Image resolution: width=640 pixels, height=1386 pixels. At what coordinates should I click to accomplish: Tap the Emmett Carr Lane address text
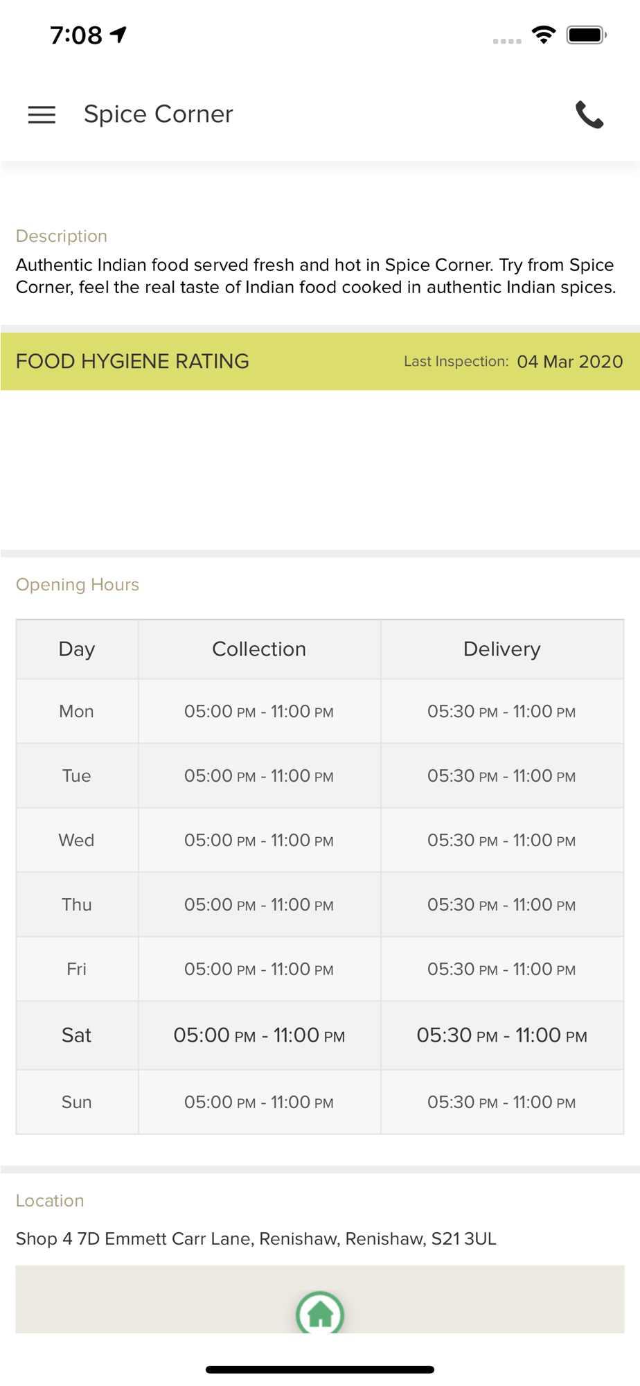pyautogui.click(x=256, y=1238)
